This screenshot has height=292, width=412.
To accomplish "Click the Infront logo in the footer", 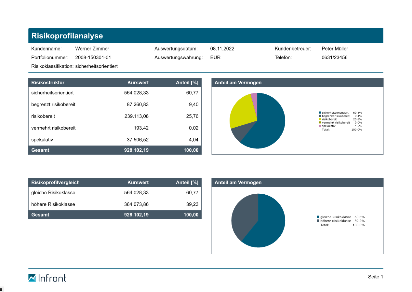I will click(x=47, y=278).
